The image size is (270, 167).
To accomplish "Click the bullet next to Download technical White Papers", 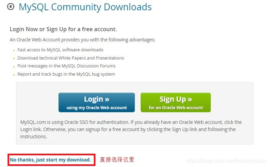I will pos(14,59).
